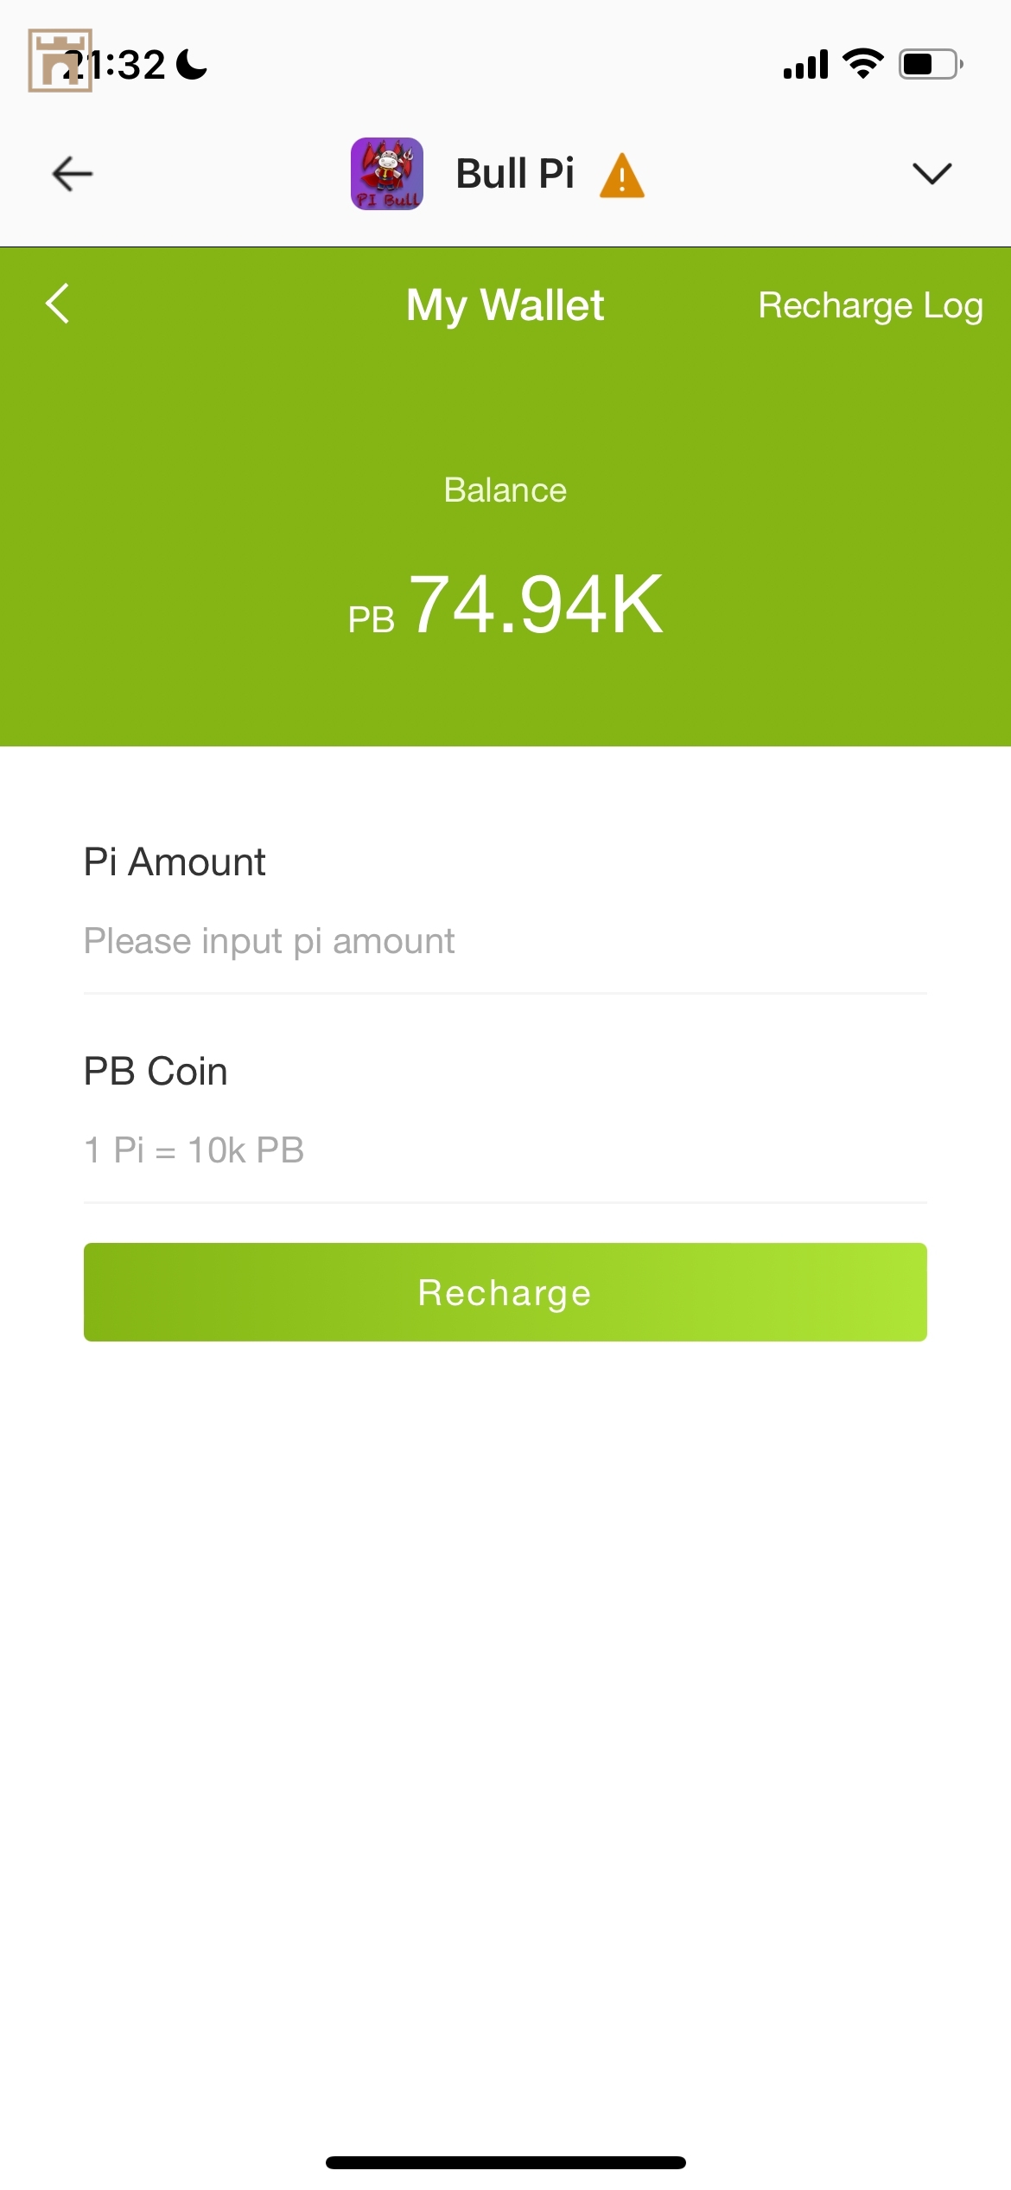Tap the Pi Amount label

(x=175, y=862)
